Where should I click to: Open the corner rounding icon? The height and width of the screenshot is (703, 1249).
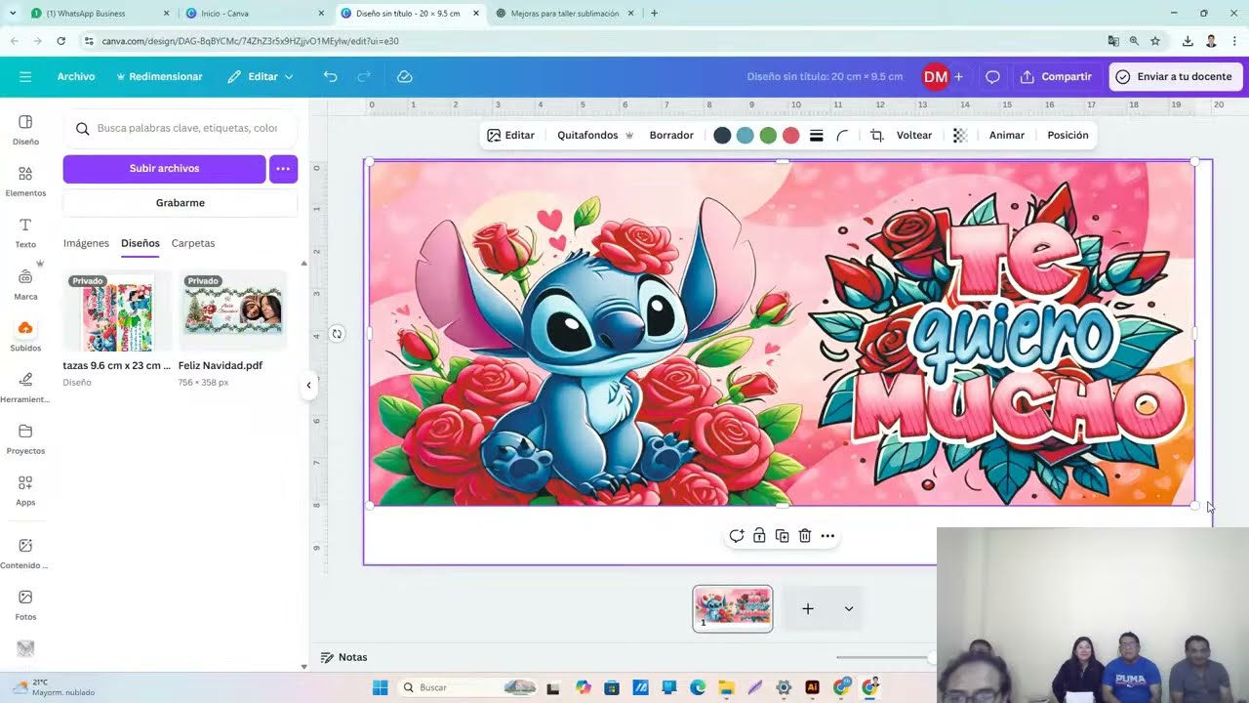[x=842, y=136]
